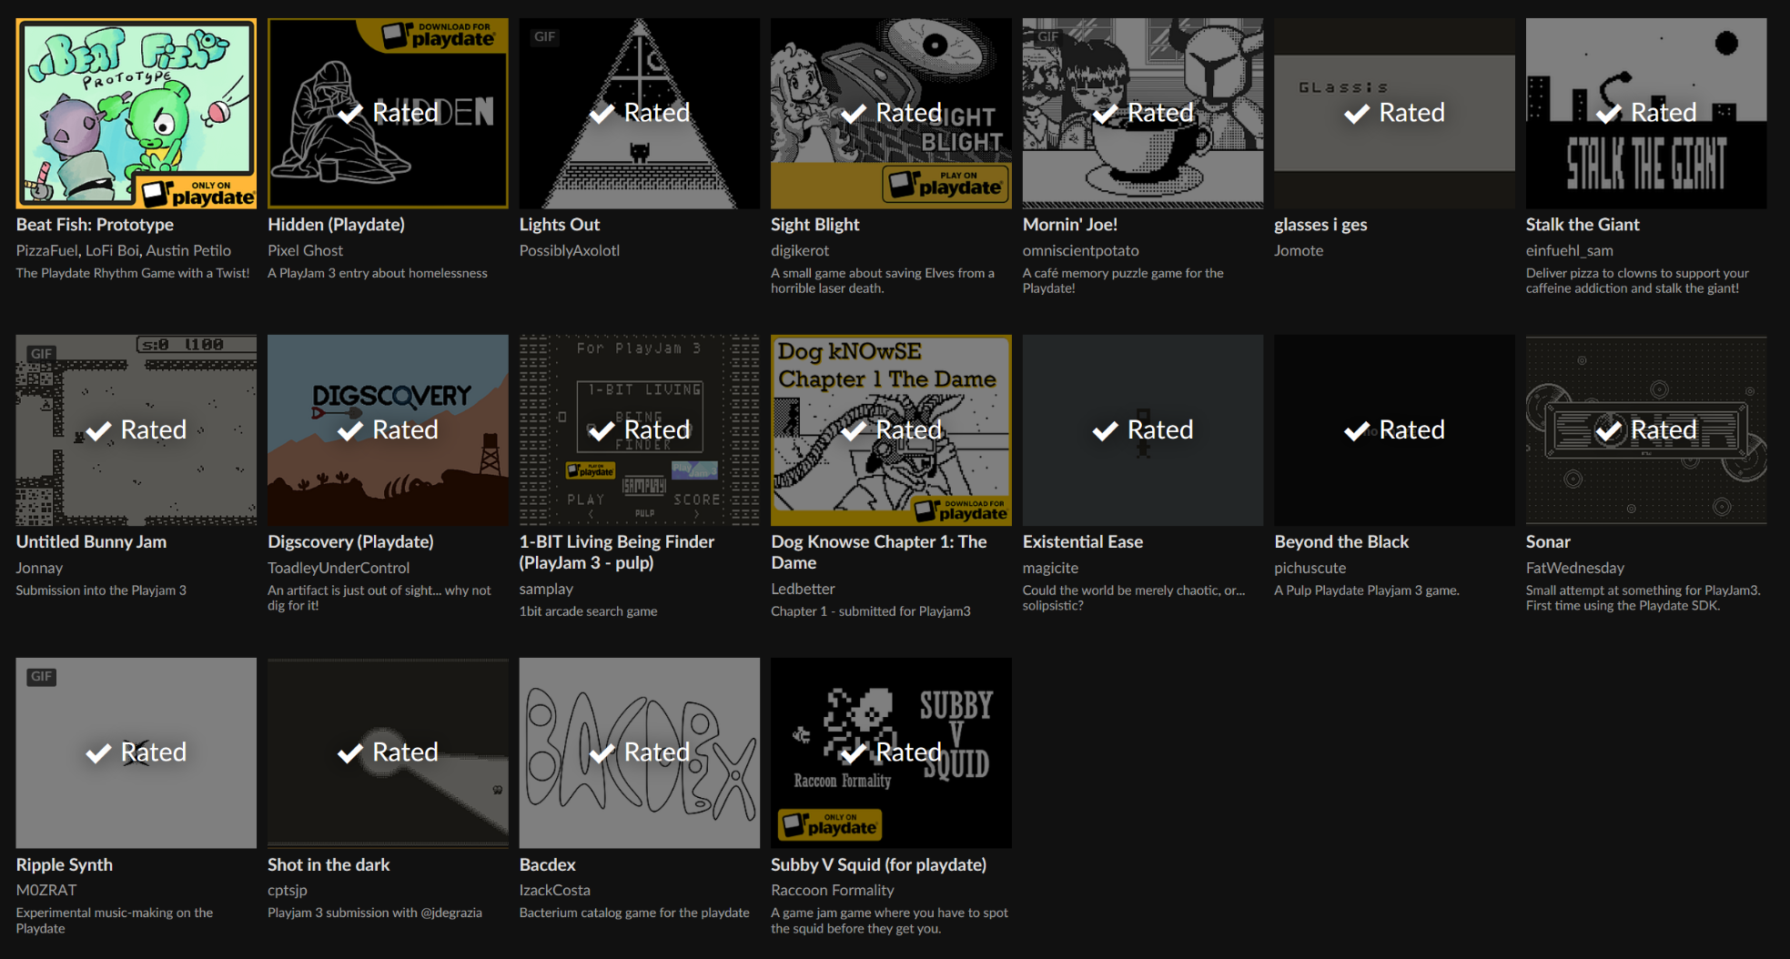Click the GIF badge on Lights Out
The height and width of the screenshot is (959, 1790).
click(544, 37)
